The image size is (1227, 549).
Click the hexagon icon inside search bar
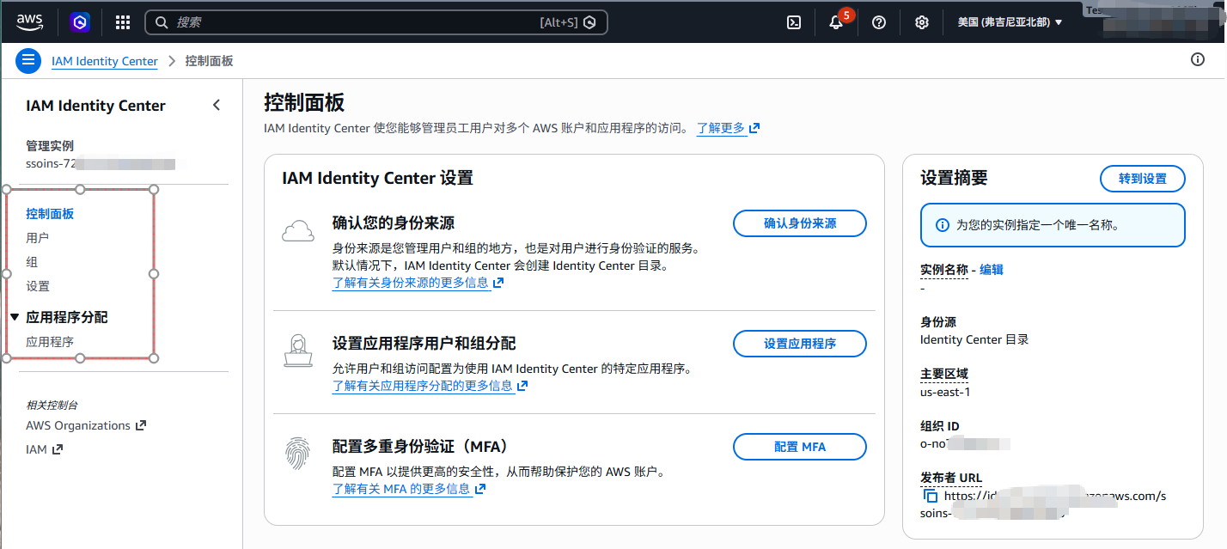pos(589,22)
